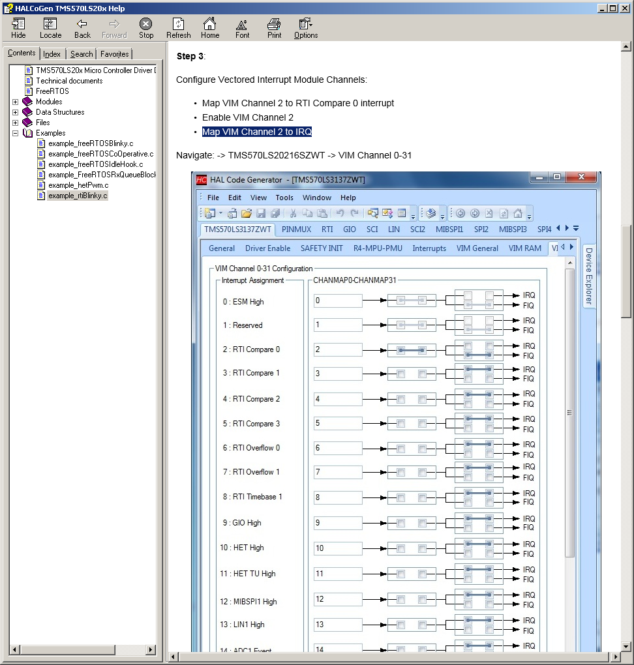Click the contents tree left scroll arrow

[x=15, y=649]
